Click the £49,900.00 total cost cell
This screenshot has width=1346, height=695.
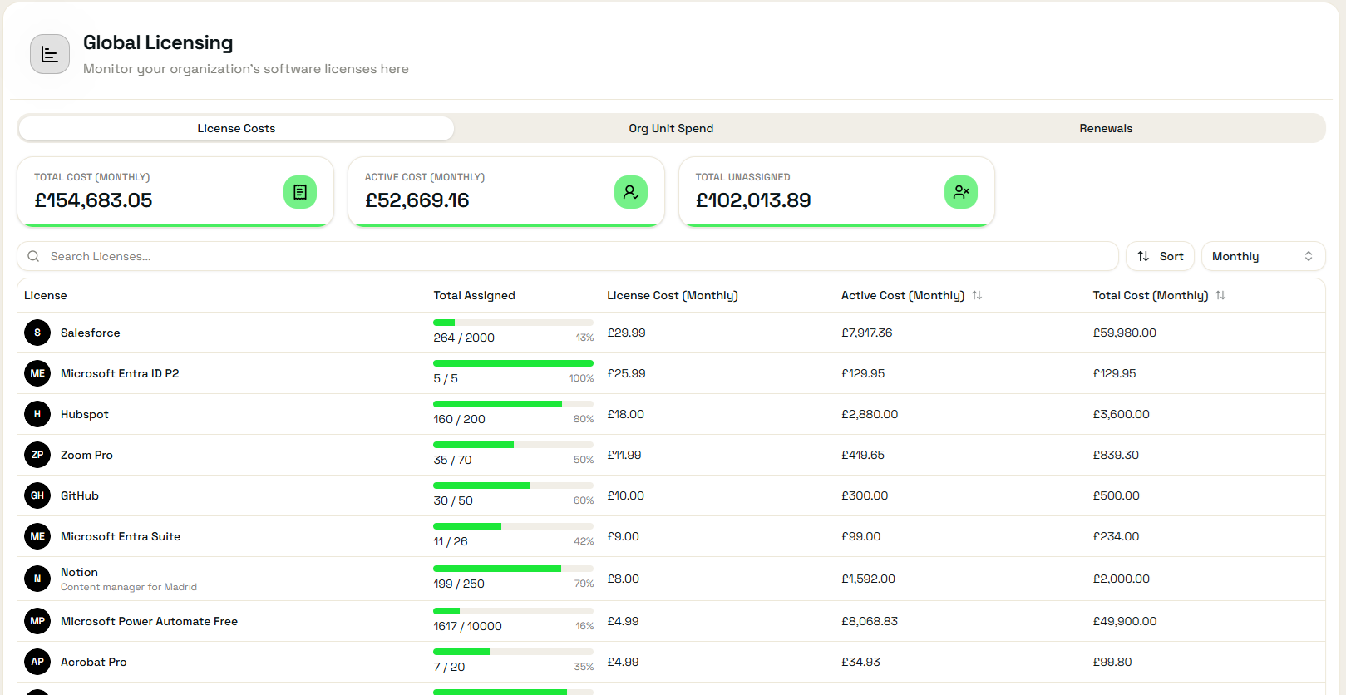click(x=1125, y=621)
